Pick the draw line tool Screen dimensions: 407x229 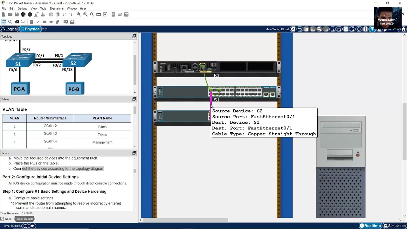(38, 22)
